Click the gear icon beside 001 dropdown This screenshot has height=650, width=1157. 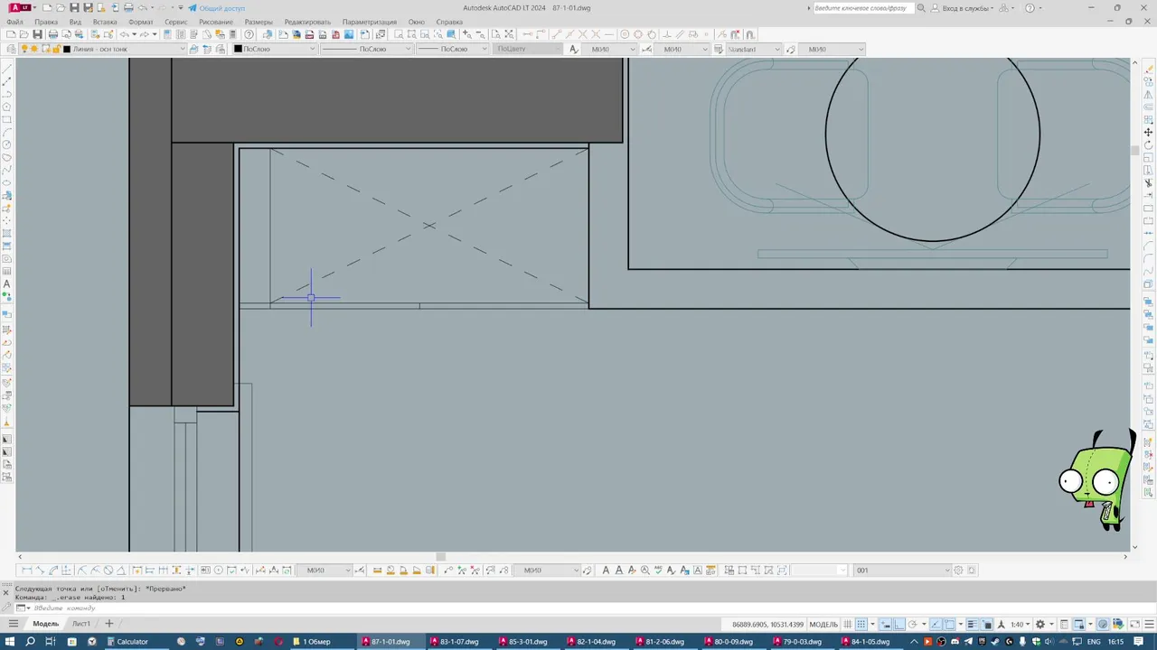coord(958,570)
